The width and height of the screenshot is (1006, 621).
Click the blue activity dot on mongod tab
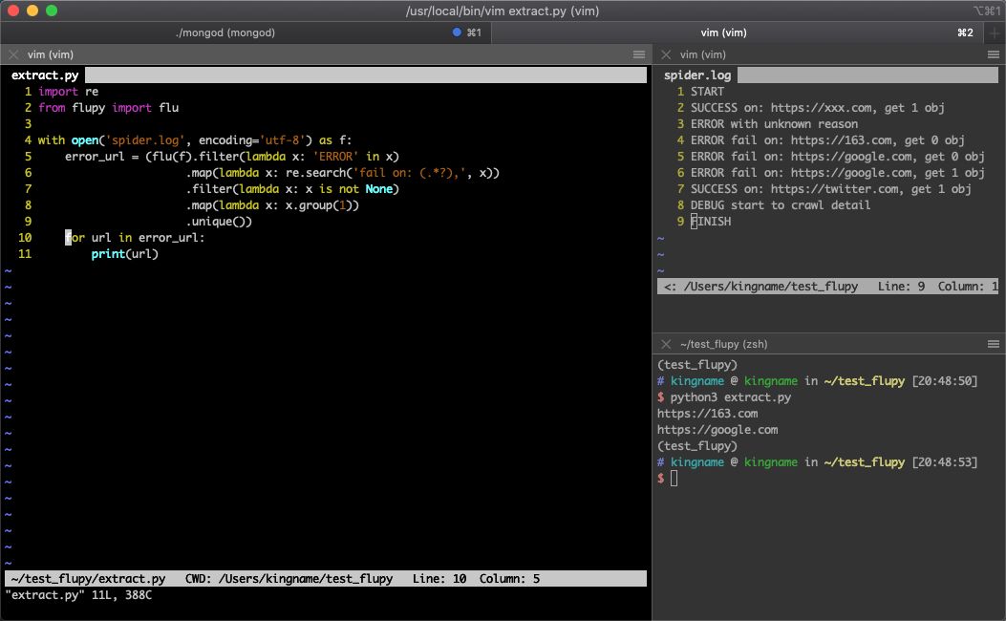457,32
